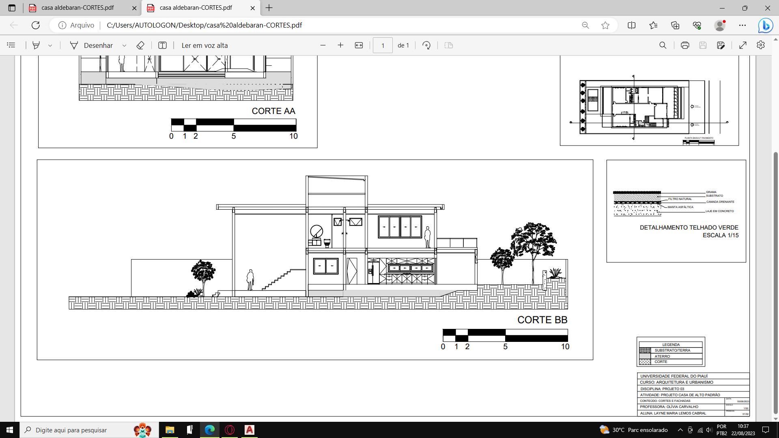Open File Explorer from taskbar
Image resolution: width=779 pixels, height=438 pixels.
tap(170, 430)
